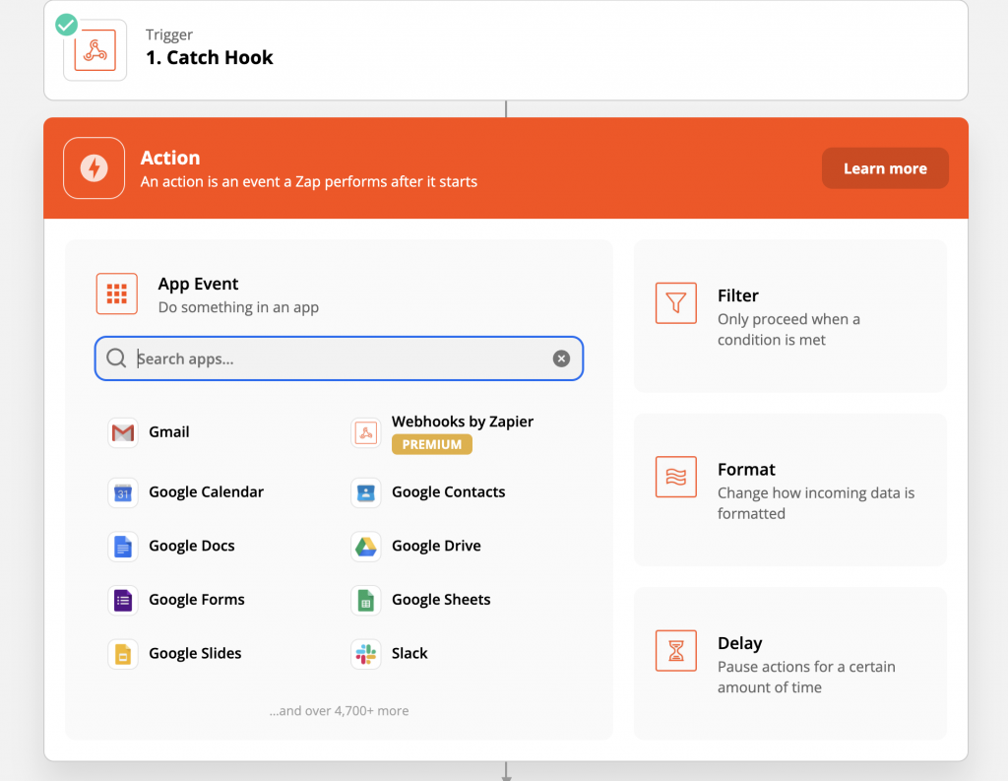Screen dimensions: 1008x781
Task: Click the '...and over 4,700+ more' text
Action: [x=339, y=711]
